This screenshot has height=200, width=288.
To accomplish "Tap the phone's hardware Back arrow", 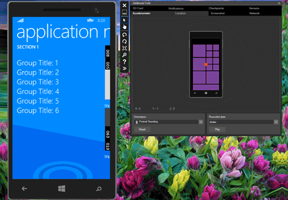I will [24, 188].
